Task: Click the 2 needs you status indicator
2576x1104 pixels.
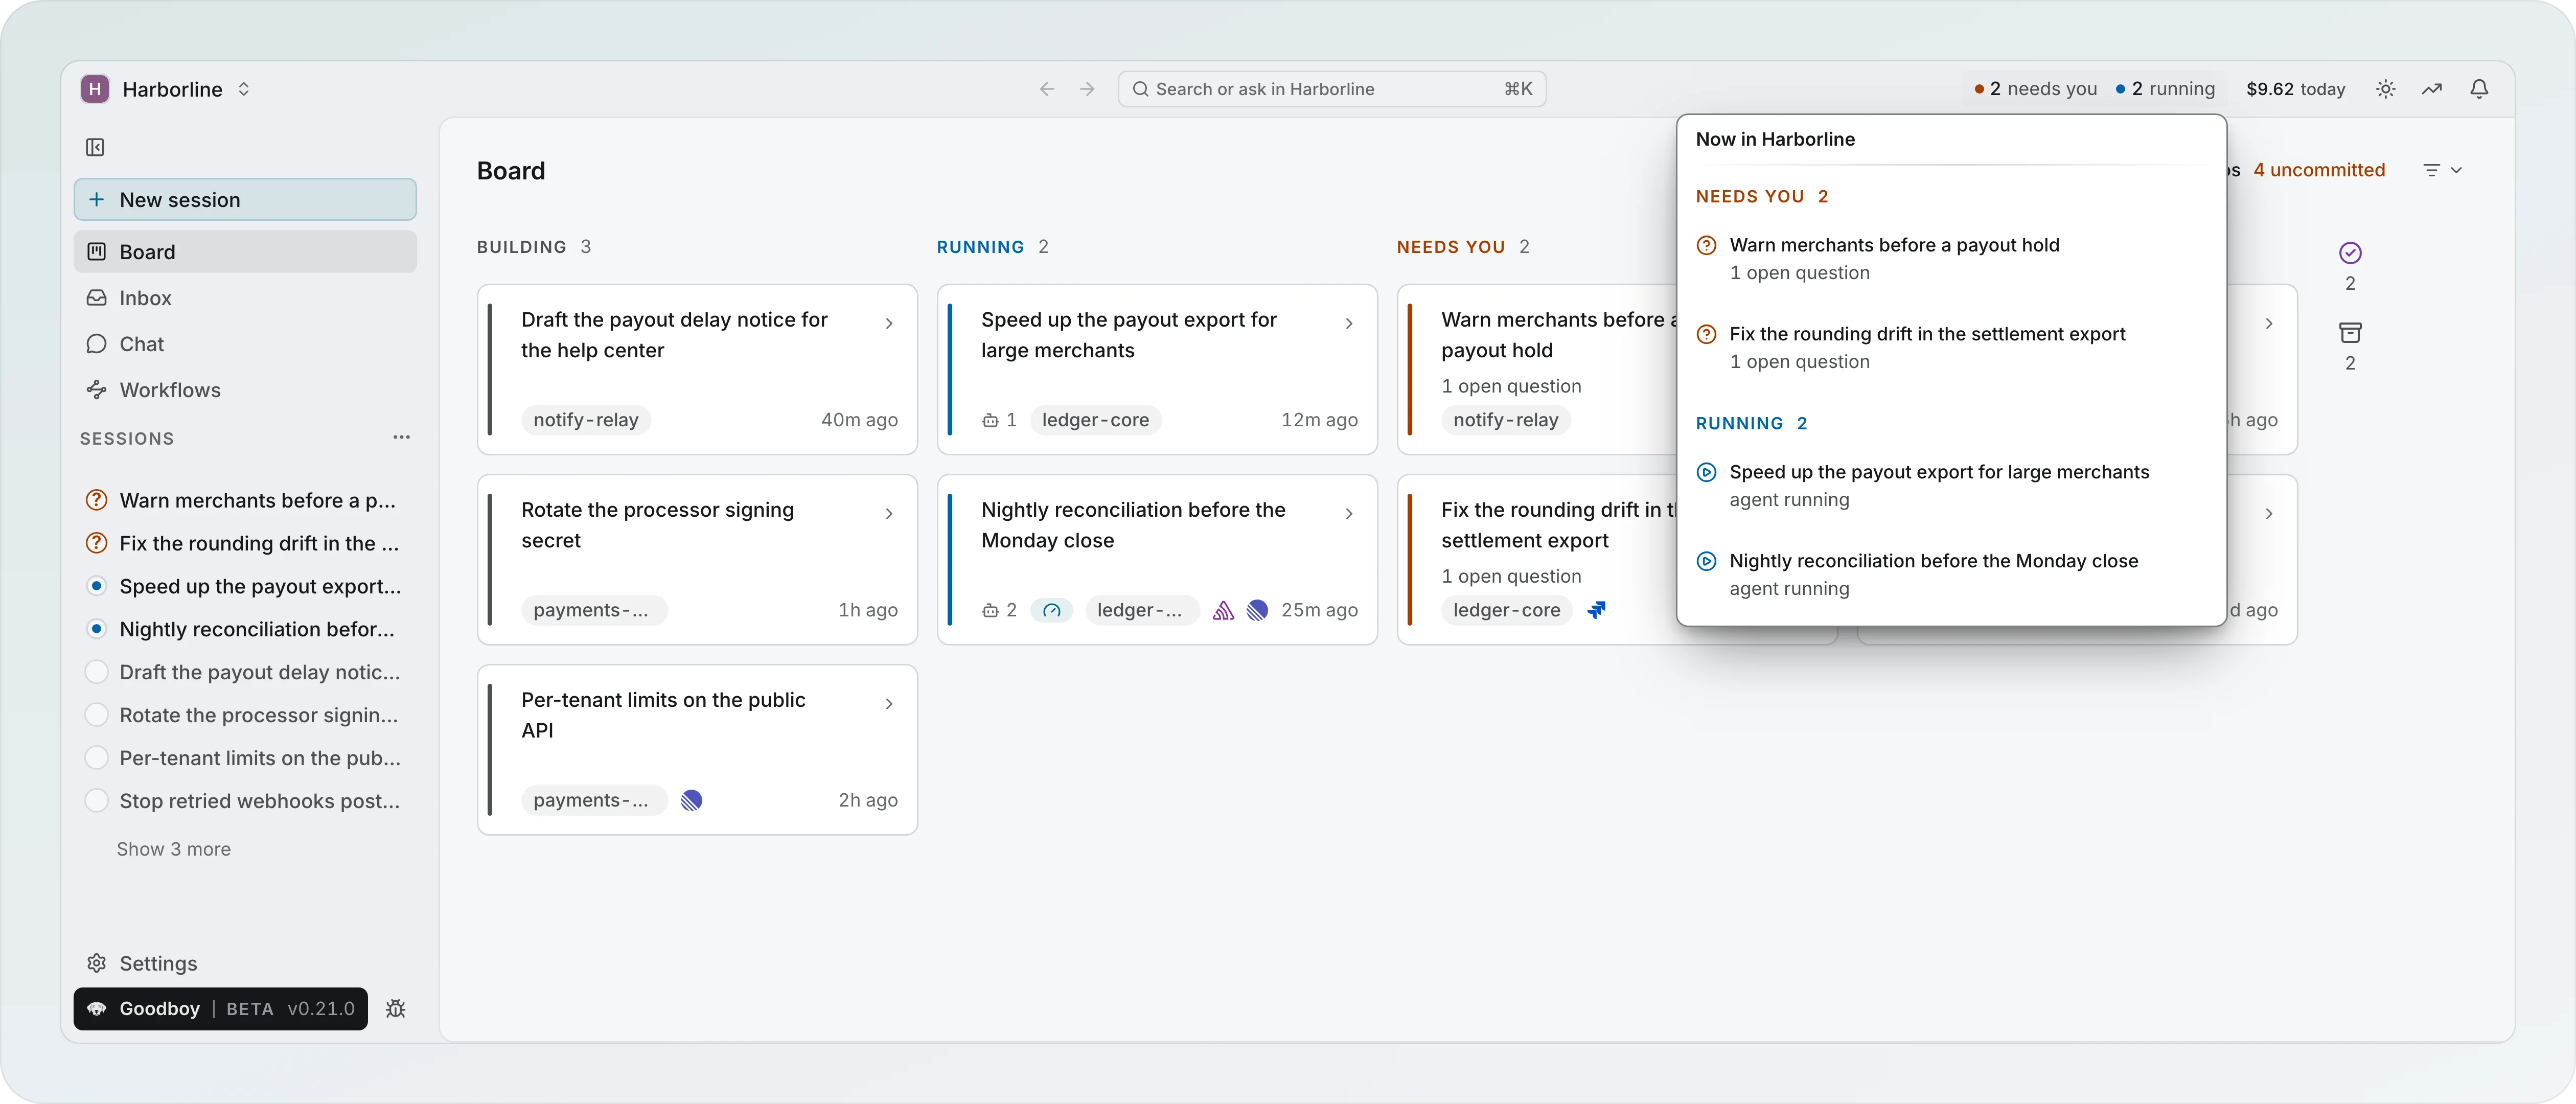Action: (2035, 89)
